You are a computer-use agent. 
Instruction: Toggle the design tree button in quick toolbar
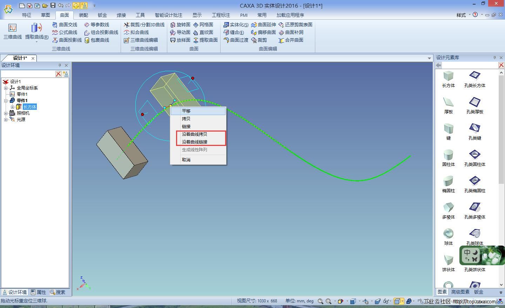(84, 5)
